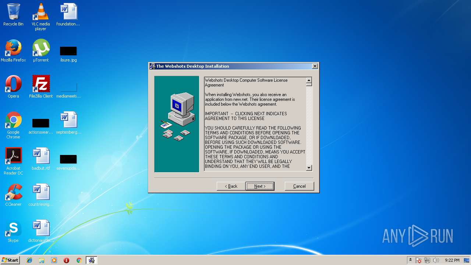Cancel the Webshots installation

pos(299,186)
